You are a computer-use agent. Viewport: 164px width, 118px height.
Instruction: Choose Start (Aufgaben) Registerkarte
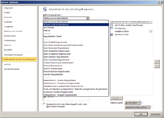pos(76,54)
